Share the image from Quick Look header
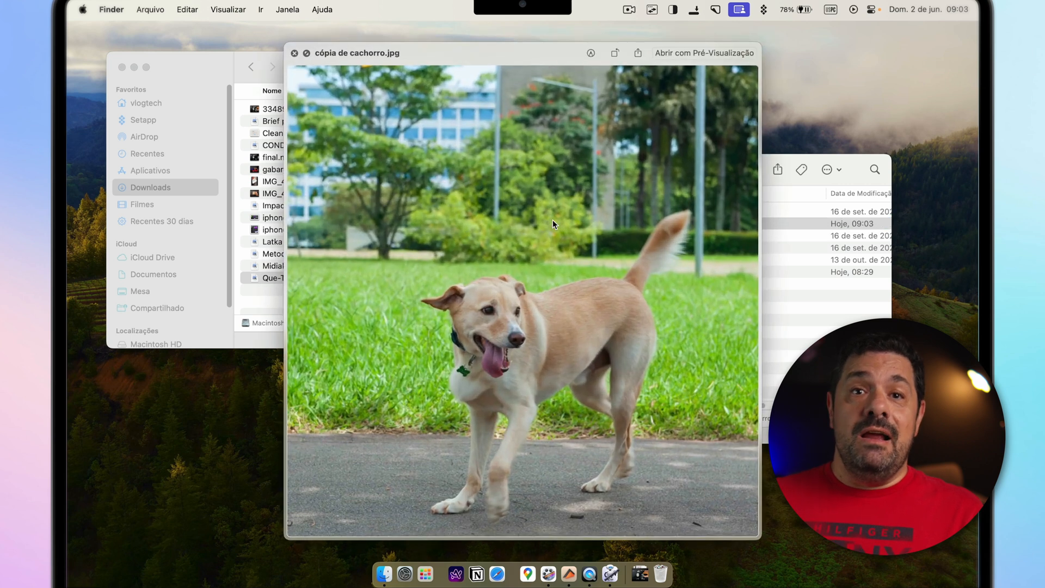Image resolution: width=1045 pixels, height=588 pixels. pyautogui.click(x=638, y=53)
